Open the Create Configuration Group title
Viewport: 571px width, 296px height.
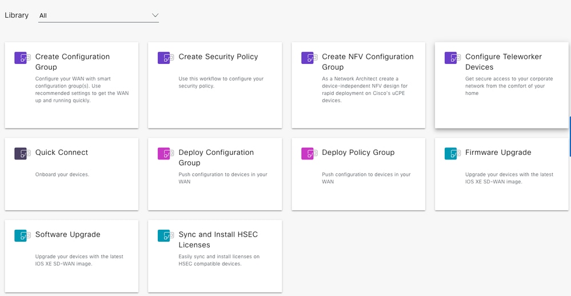click(x=73, y=62)
